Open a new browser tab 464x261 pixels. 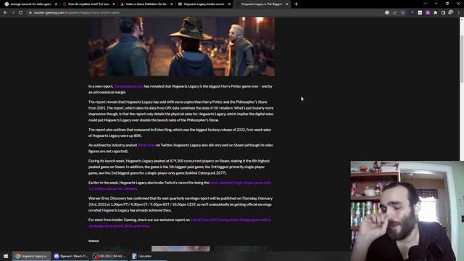[x=296, y=4]
